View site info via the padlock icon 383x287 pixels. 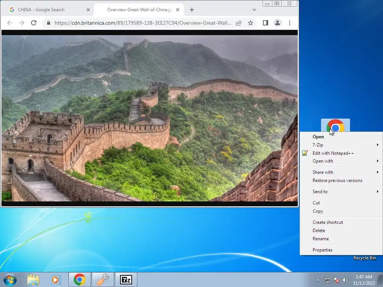coord(49,23)
